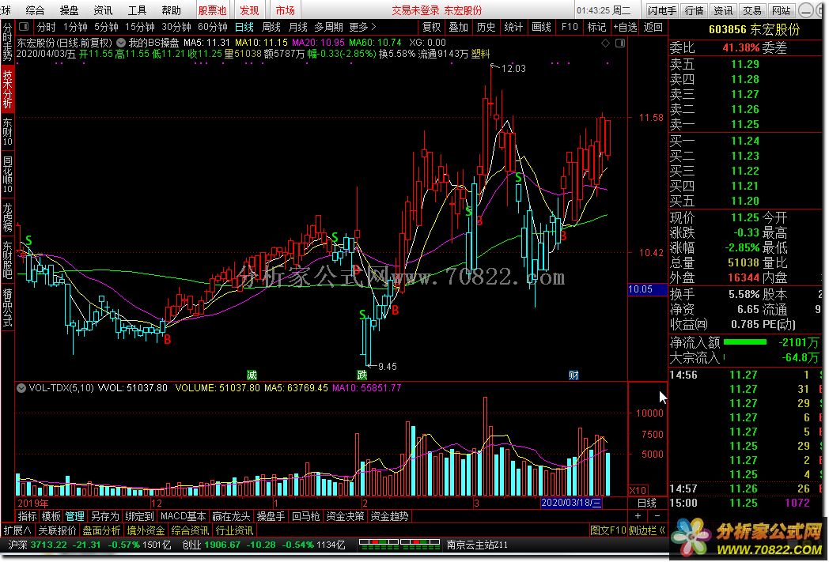
Task: Zoom in chart with + button
Action: (638, 517)
